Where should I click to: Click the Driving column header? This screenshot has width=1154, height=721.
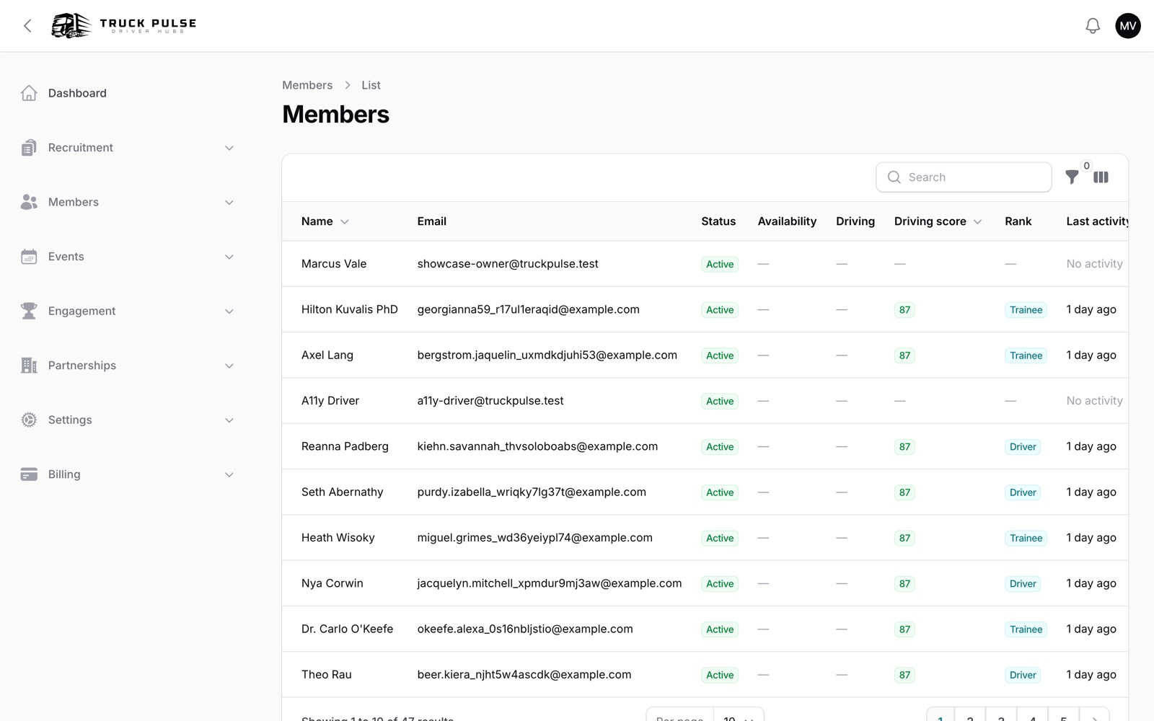855,221
